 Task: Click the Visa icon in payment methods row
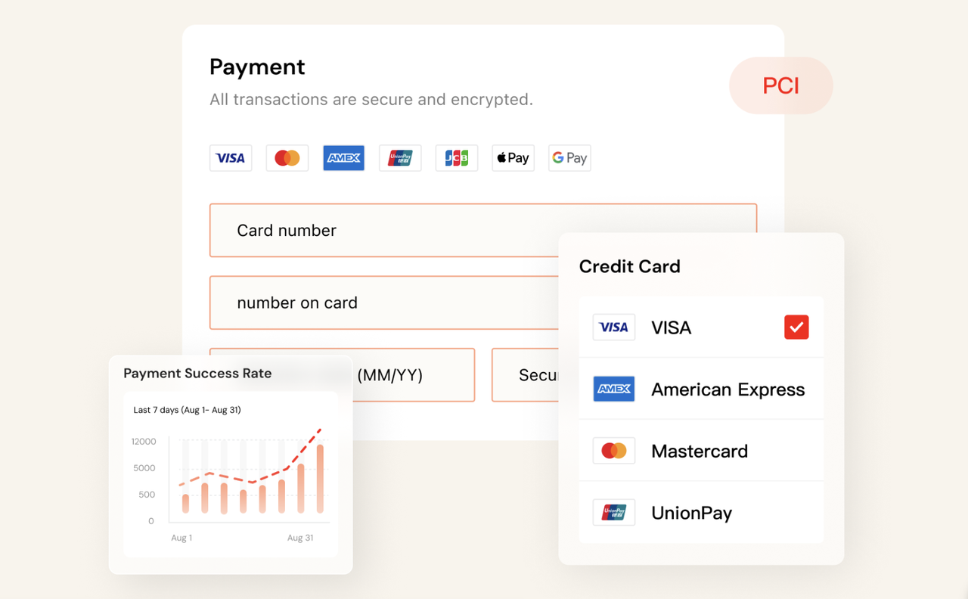(x=231, y=158)
